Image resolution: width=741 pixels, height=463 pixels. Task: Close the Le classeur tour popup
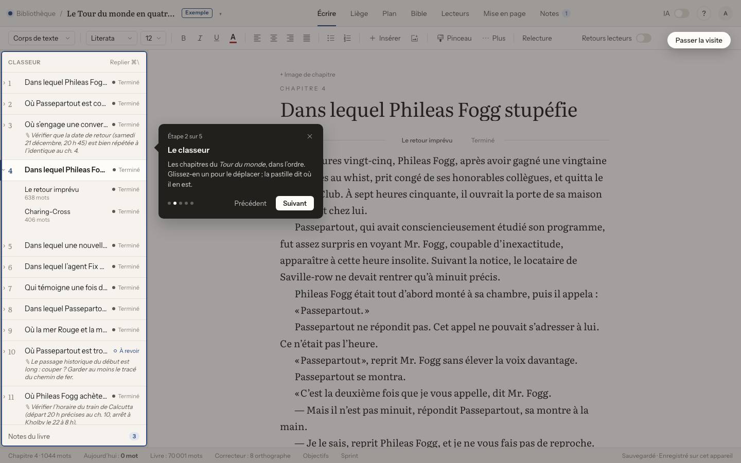[x=310, y=136]
